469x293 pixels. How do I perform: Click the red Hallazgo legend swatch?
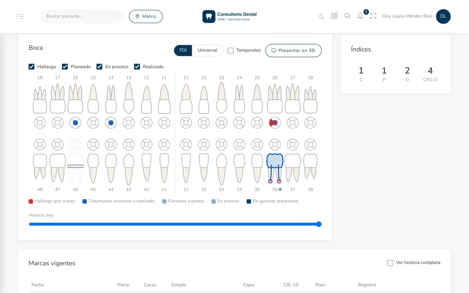pyautogui.click(x=31, y=201)
